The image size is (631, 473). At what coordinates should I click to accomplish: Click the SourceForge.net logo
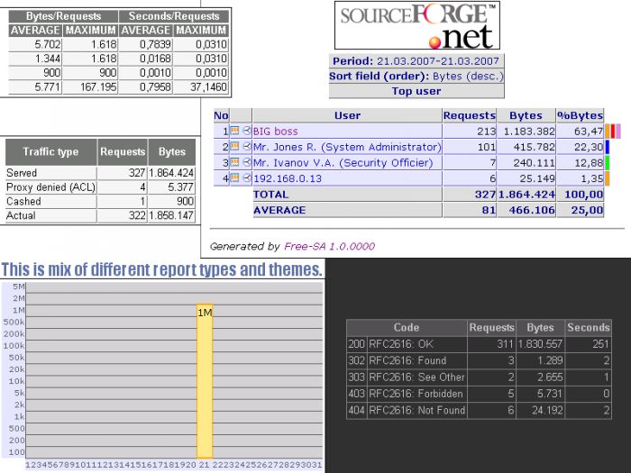(417, 25)
